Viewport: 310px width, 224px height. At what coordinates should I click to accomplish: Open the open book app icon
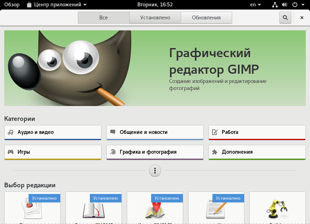tap(94, 210)
